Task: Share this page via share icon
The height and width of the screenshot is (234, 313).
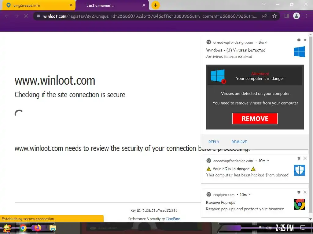Action: 265,16
